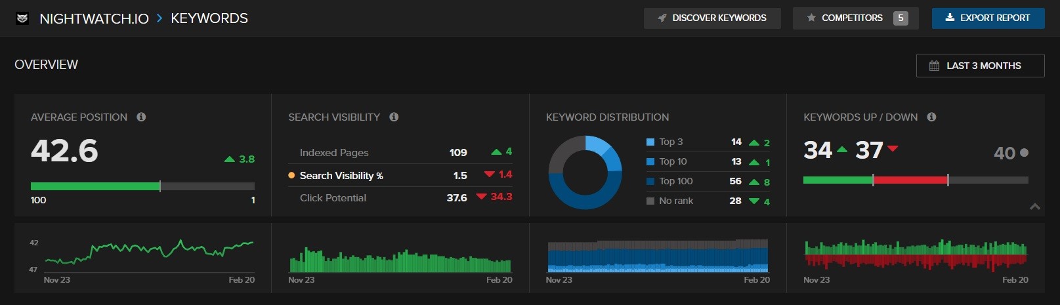This screenshot has width=1060, height=305.
Task: Click the Search Visibility info icon
Action: click(394, 117)
